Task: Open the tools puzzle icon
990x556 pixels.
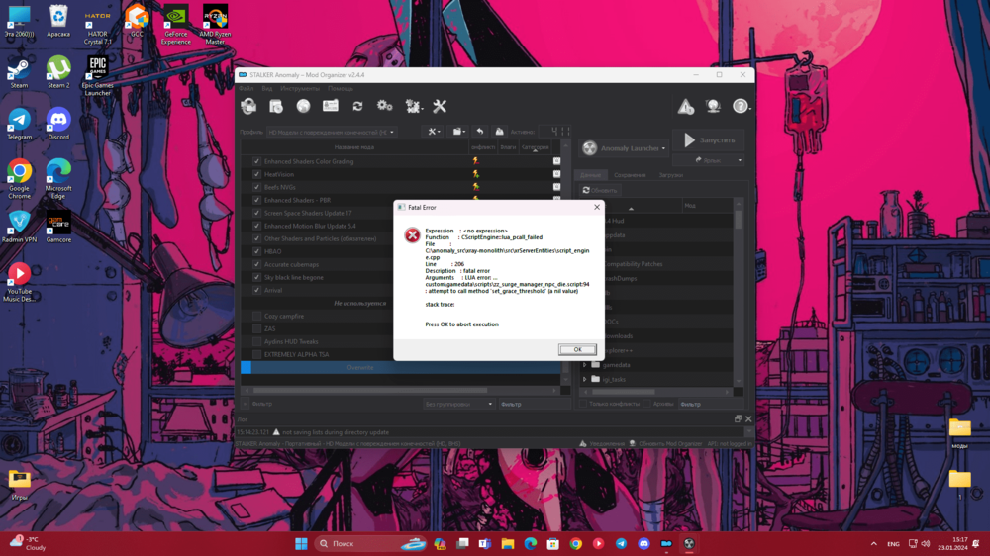Action: [412, 106]
